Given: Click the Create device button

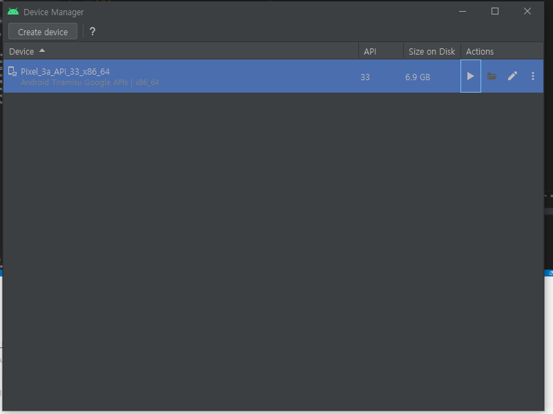Looking at the screenshot, I should [x=43, y=32].
